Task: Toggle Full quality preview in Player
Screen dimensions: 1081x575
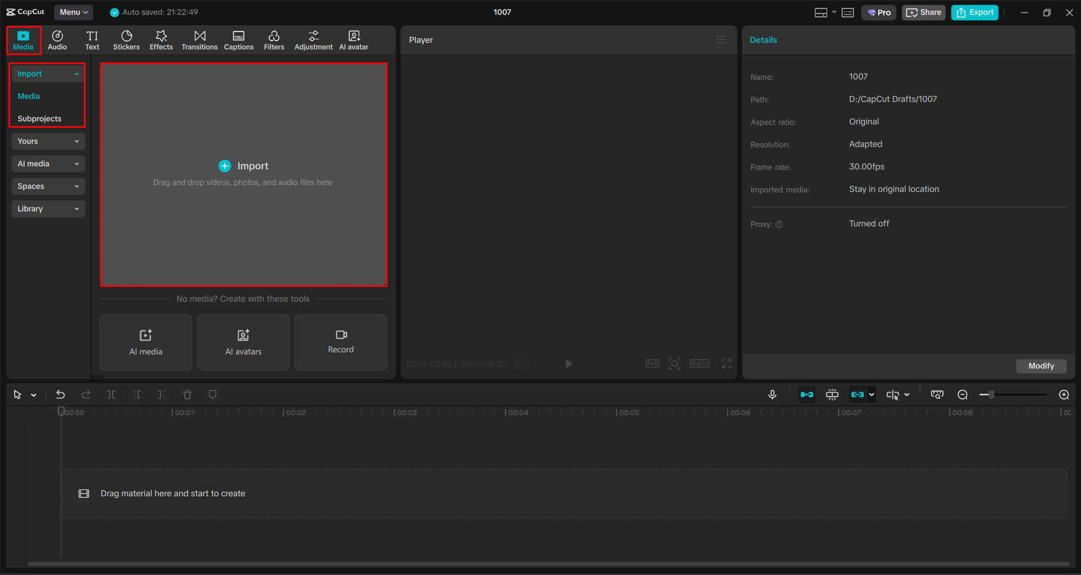Action: point(652,363)
